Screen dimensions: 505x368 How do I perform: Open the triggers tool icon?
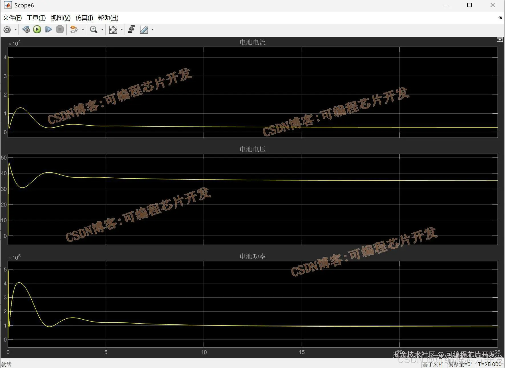[131, 30]
